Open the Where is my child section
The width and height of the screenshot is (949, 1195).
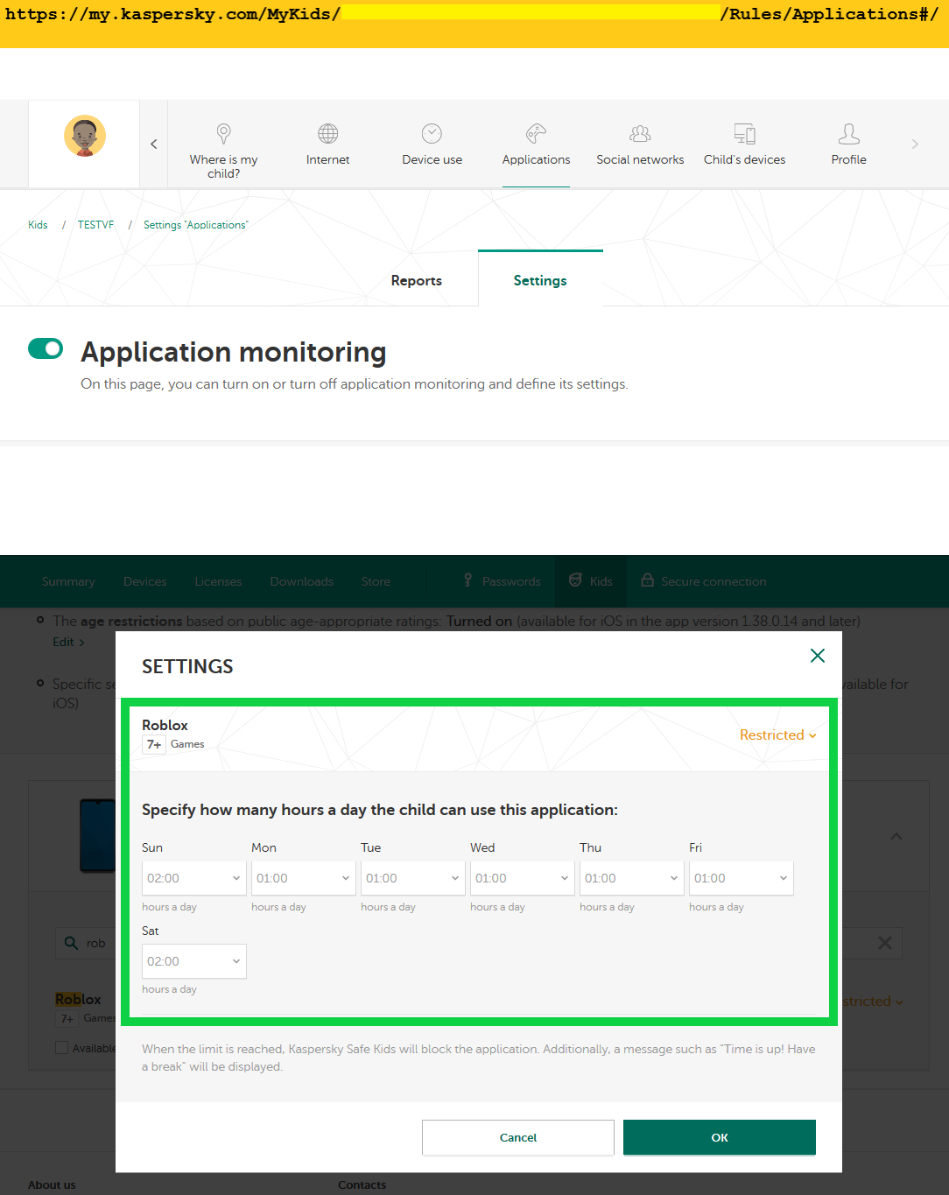[223, 151]
